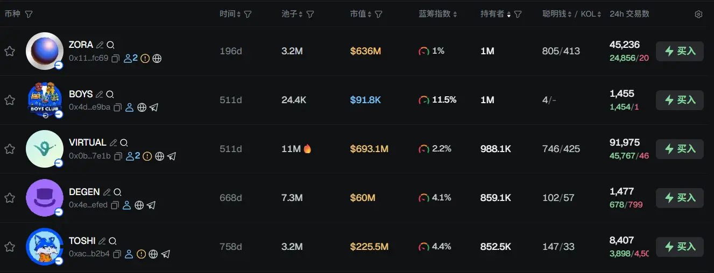Click the VIRTUAL token logo thumbnail

click(x=45, y=149)
